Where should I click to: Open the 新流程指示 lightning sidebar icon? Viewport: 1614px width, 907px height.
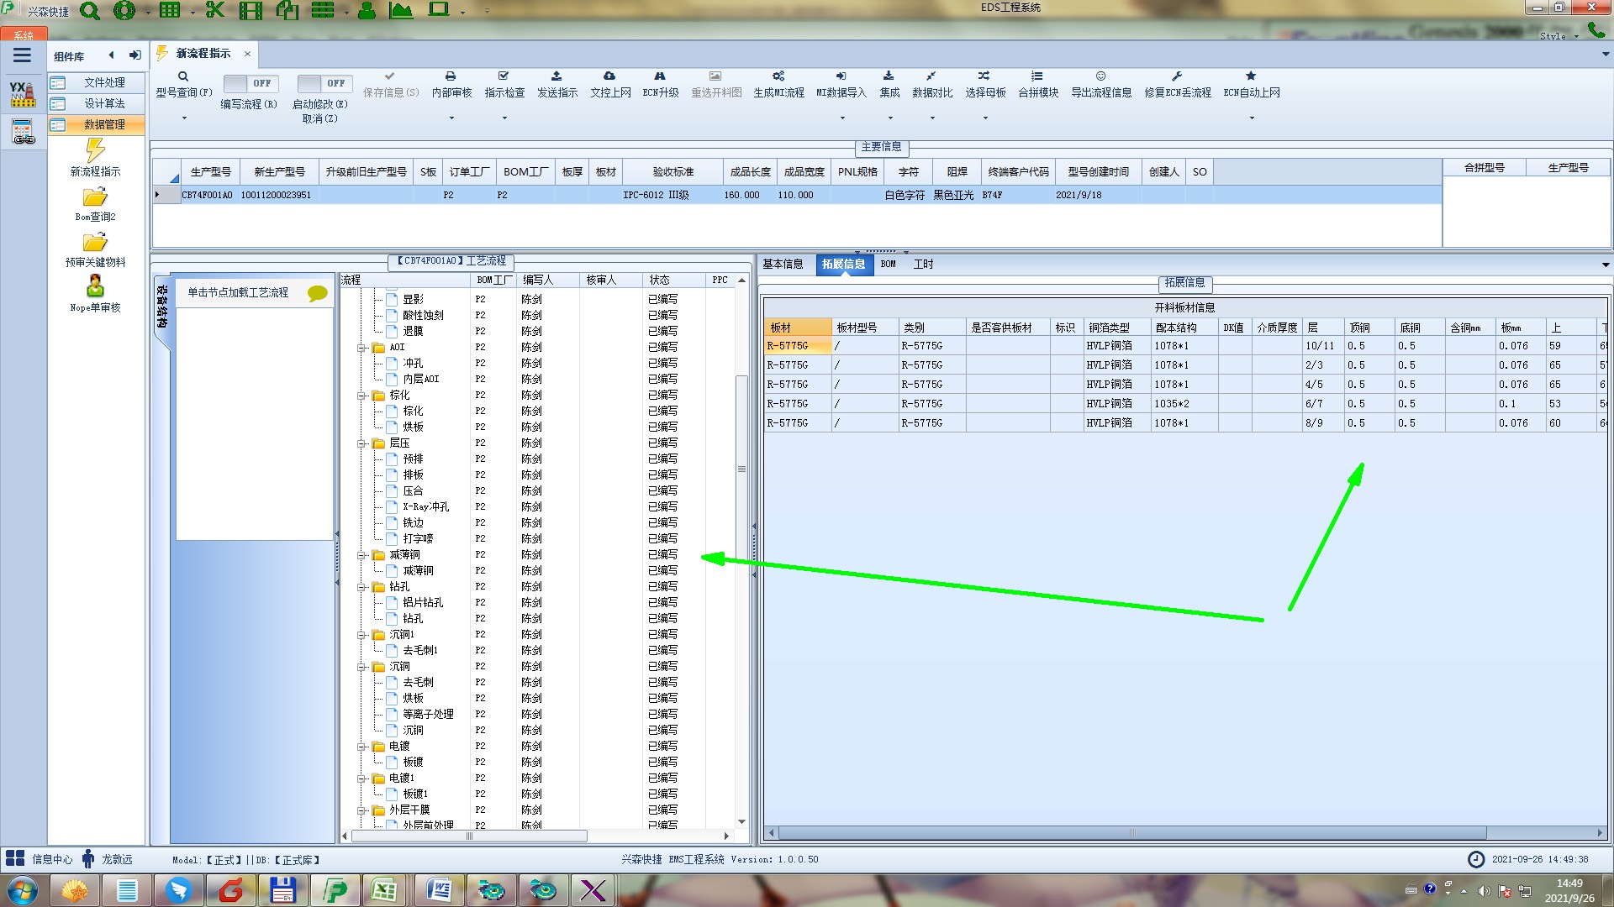(x=95, y=151)
